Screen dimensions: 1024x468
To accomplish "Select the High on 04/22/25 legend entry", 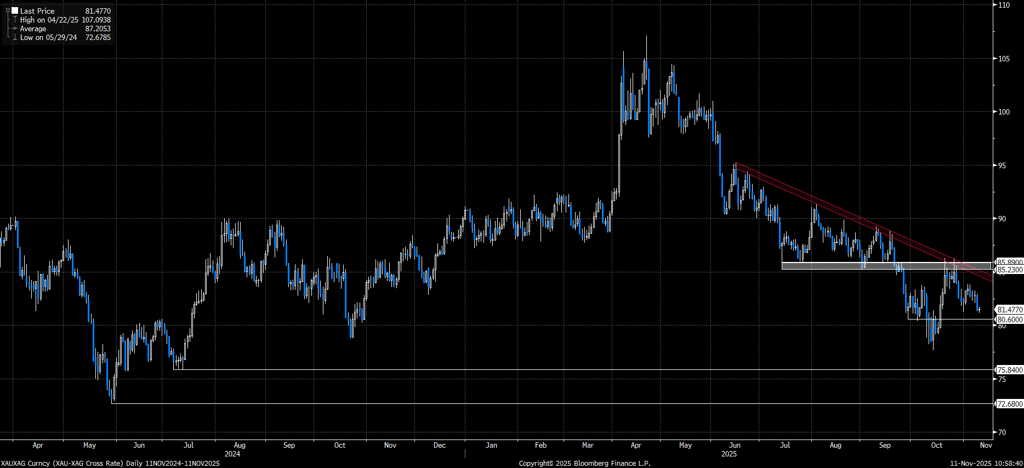I will point(49,20).
